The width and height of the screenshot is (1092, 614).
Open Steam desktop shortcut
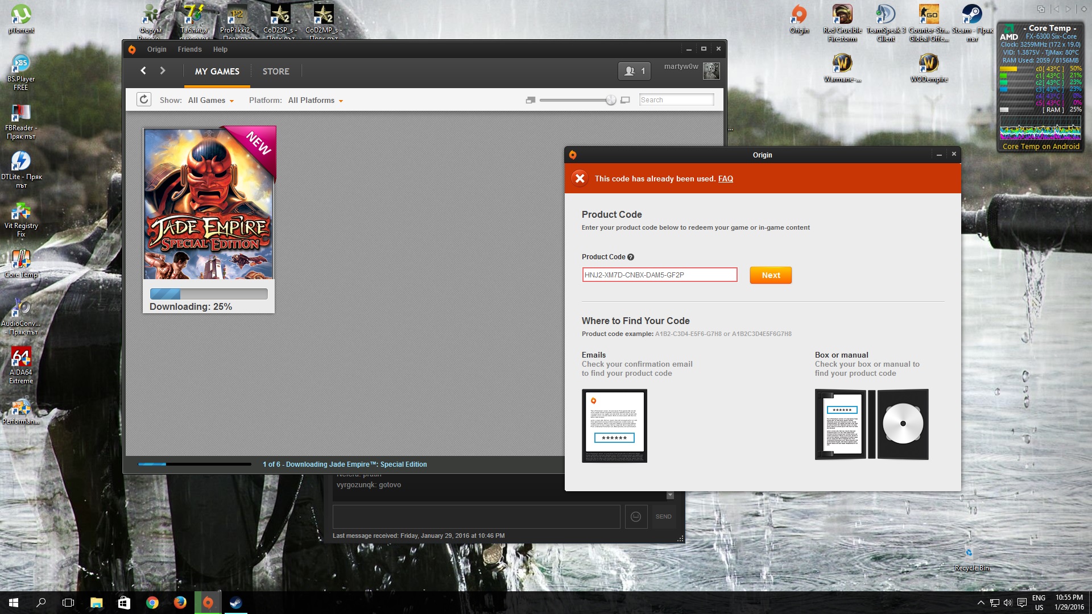click(972, 23)
